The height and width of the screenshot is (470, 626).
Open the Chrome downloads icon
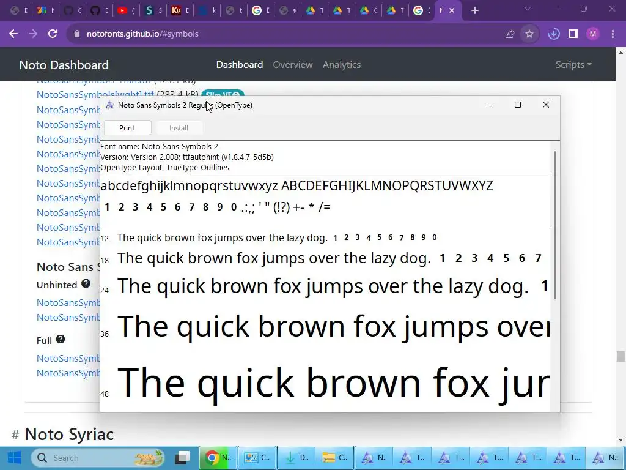point(554,34)
